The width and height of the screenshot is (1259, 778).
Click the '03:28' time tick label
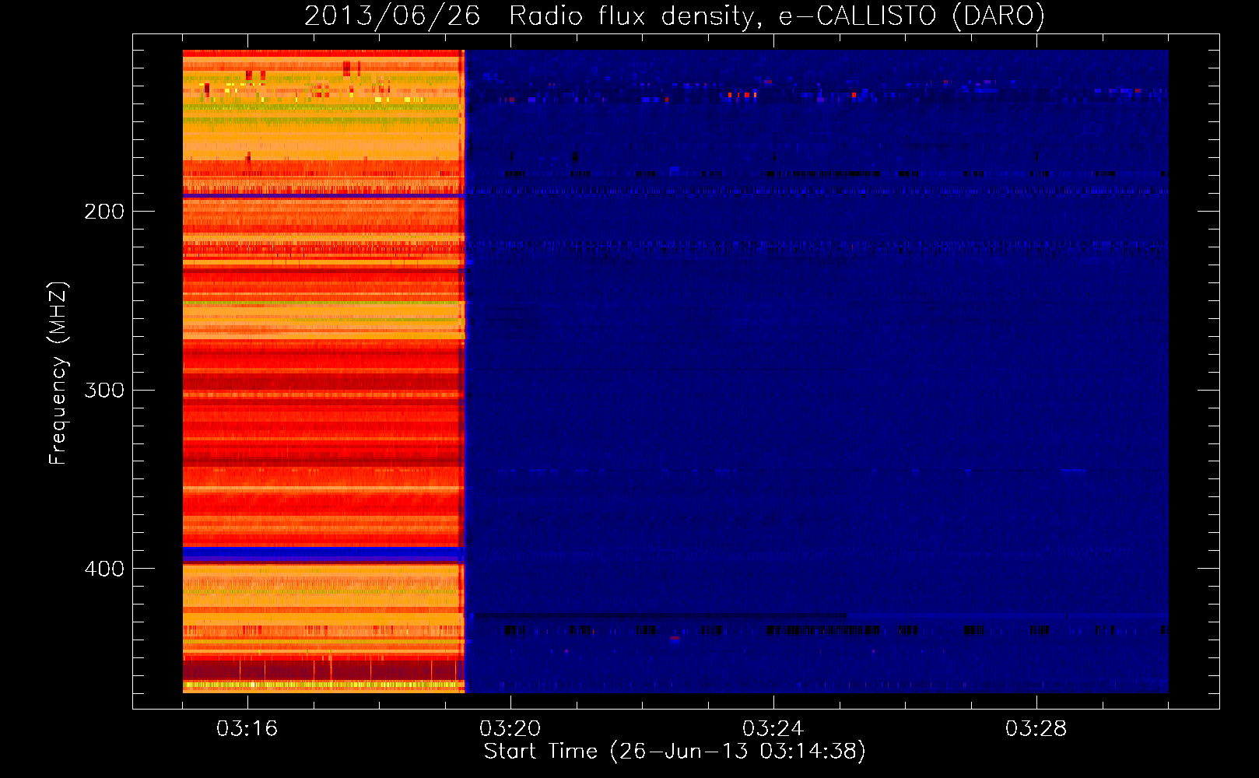(1036, 729)
